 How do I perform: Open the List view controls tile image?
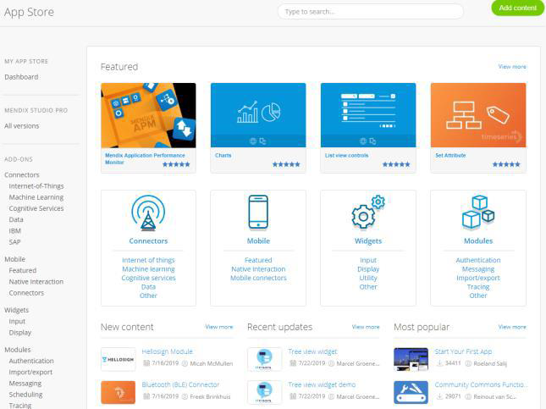368,115
